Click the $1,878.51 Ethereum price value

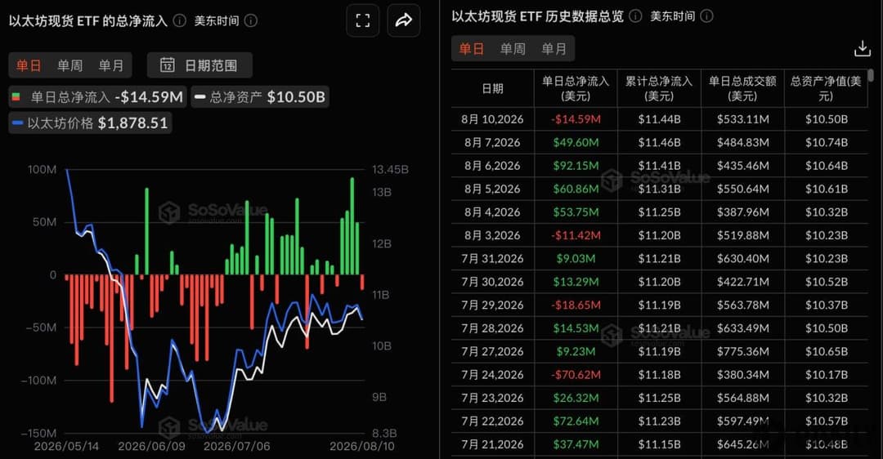pos(133,123)
